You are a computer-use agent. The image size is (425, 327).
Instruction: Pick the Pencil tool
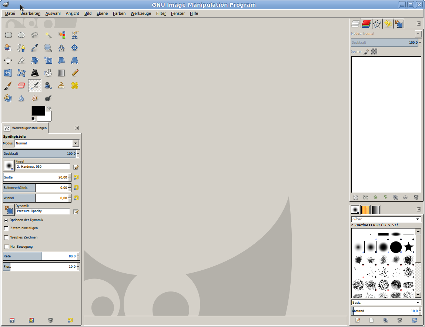pyautogui.click(x=75, y=73)
